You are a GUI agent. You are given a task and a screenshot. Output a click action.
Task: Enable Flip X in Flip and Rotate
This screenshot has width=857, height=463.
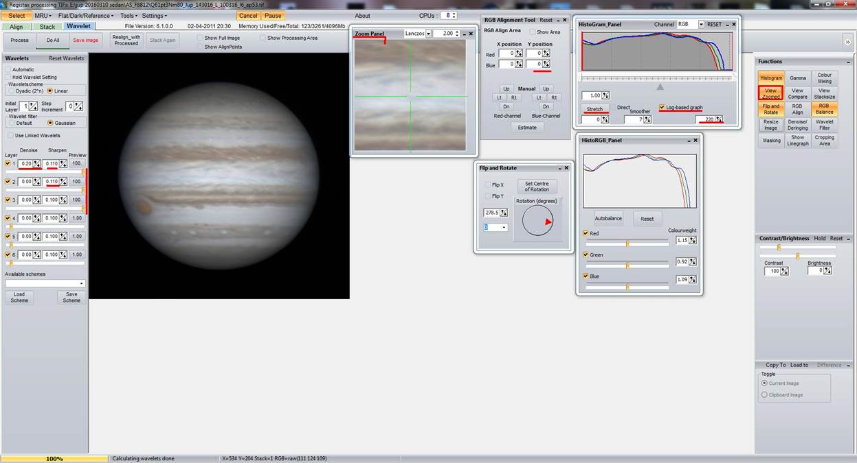tap(488, 185)
